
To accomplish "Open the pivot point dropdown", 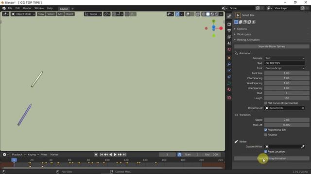I will (x=107, y=14).
